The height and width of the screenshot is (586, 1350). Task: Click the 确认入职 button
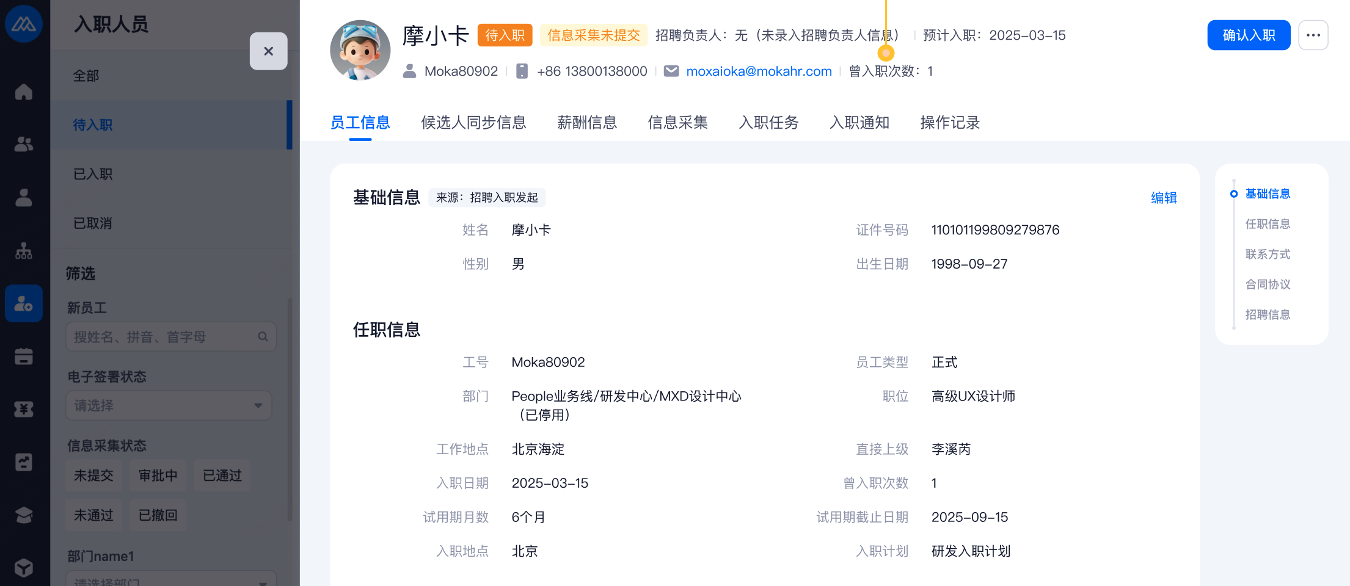point(1248,35)
